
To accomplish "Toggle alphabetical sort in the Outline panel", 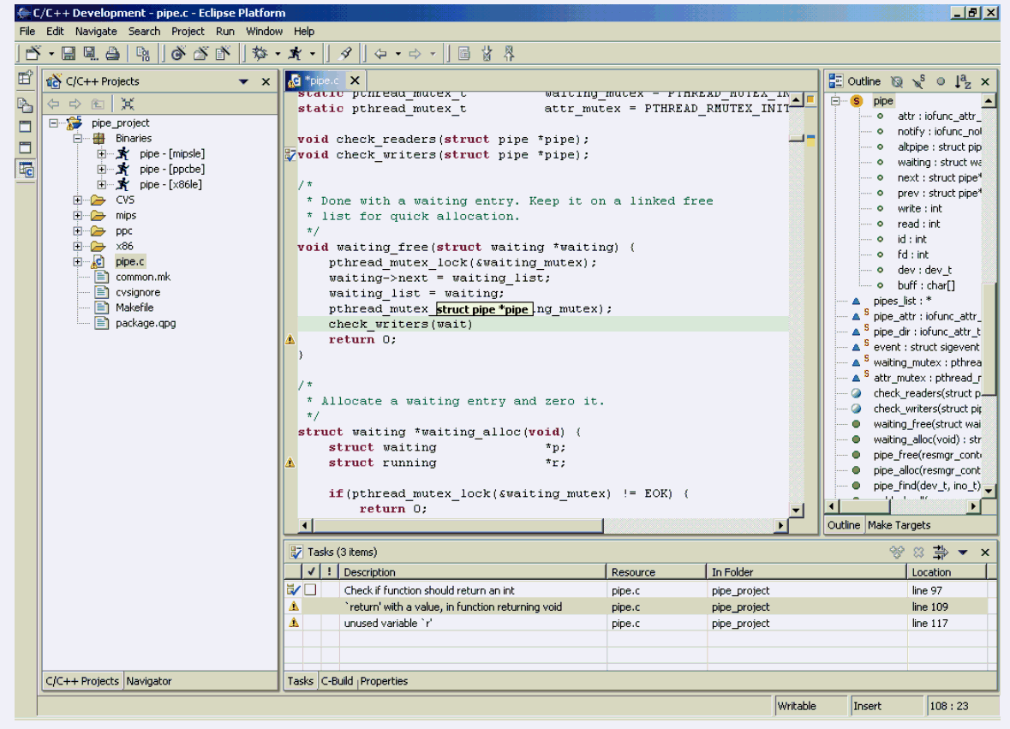I will (x=963, y=81).
